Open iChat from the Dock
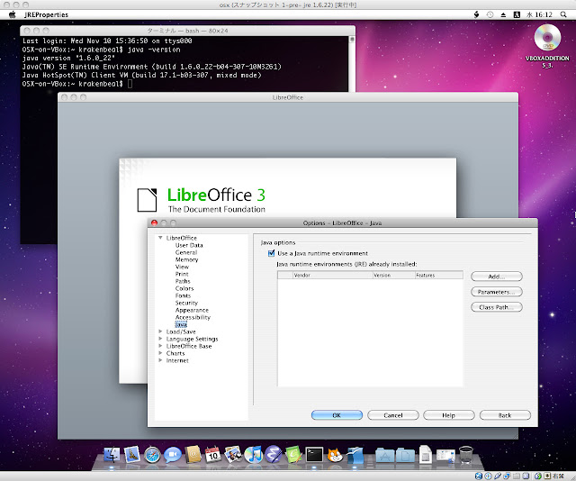This screenshot has height=481, width=576. 172,455
